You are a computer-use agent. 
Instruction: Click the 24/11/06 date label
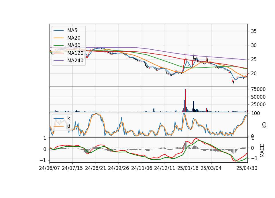[142, 168]
